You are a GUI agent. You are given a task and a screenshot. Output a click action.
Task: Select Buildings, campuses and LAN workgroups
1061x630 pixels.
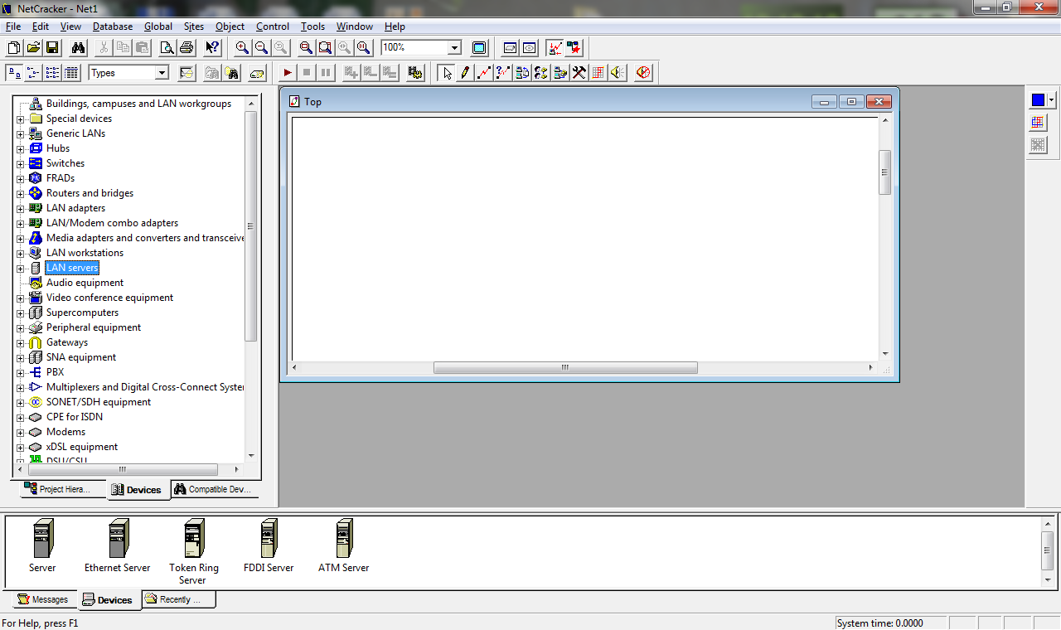click(x=138, y=104)
